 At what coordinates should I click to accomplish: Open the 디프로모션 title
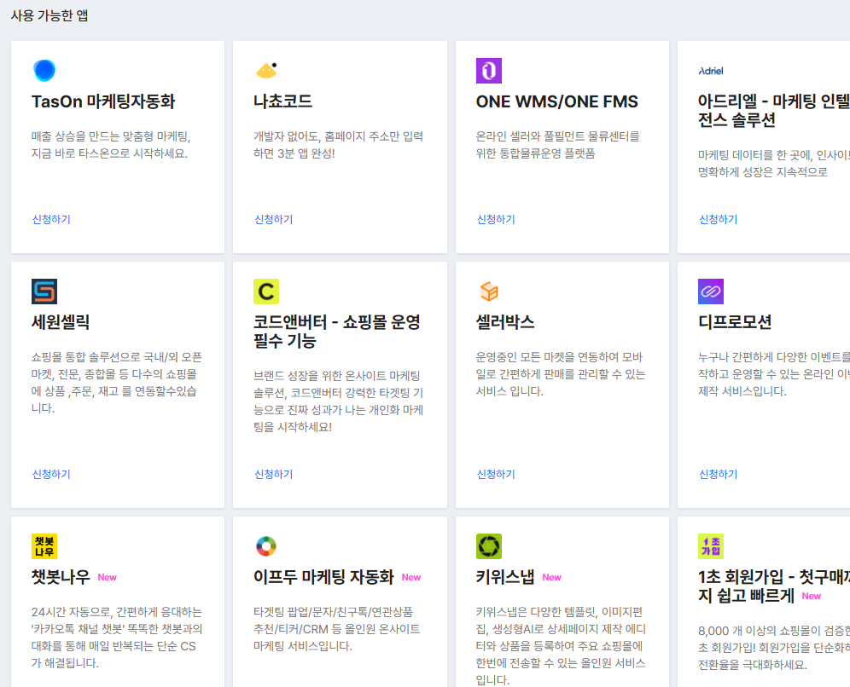coord(735,322)
